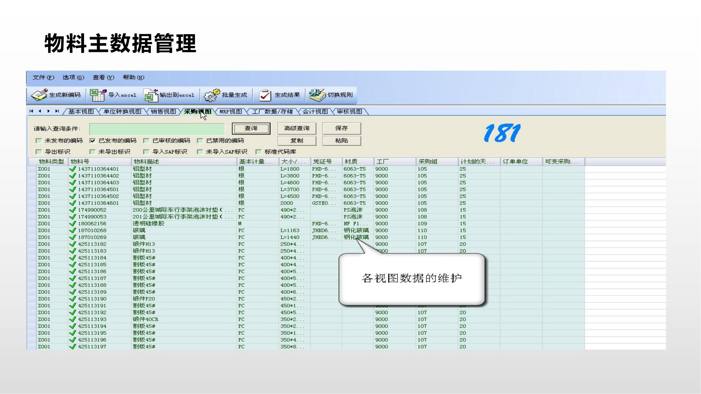Click previous tab navigation arrow
This screenshot has height=394, width=701.
click(40, 111)
